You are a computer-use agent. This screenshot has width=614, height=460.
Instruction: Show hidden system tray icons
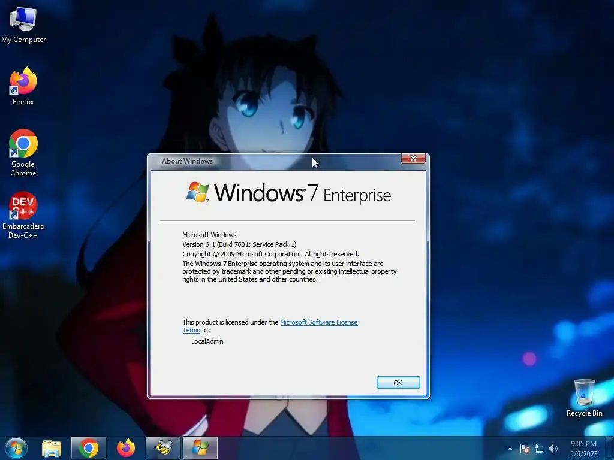point(510,449)
